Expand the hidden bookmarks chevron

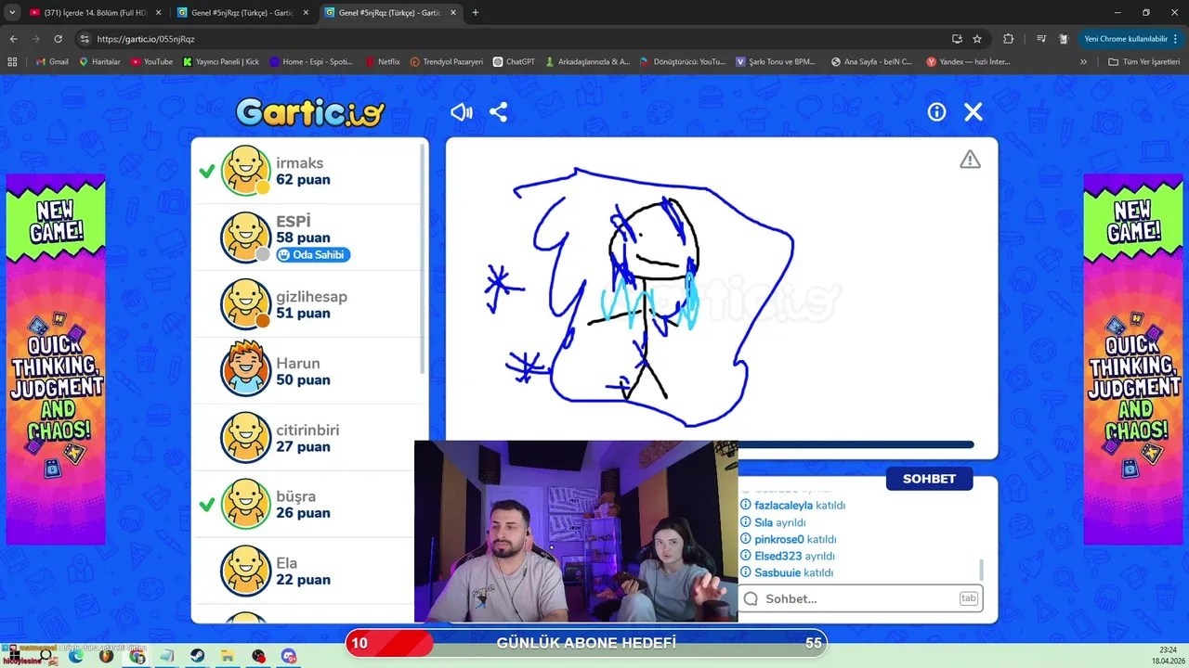[1083, 61]
